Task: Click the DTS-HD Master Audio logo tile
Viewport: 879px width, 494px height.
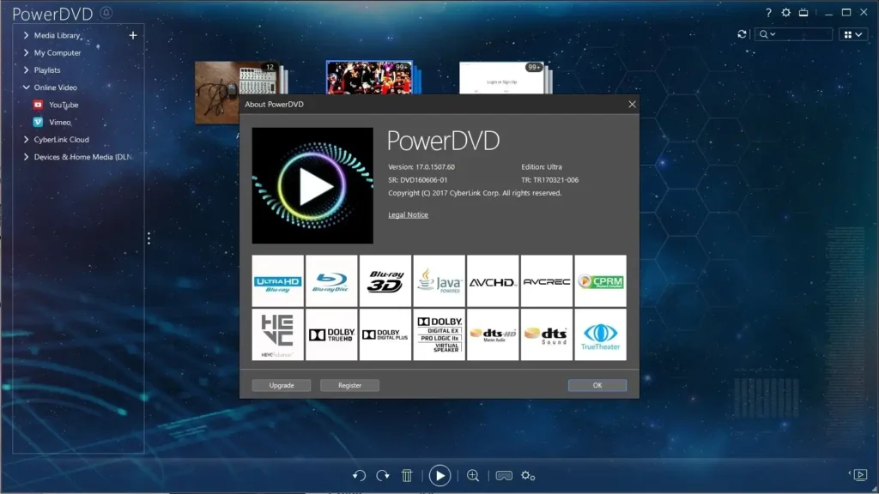Action: [x=493, y=335]
